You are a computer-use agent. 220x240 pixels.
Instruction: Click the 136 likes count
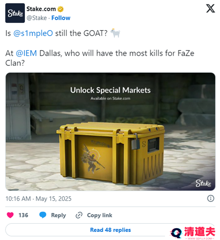pyautogui.click(x=23, y=215)
